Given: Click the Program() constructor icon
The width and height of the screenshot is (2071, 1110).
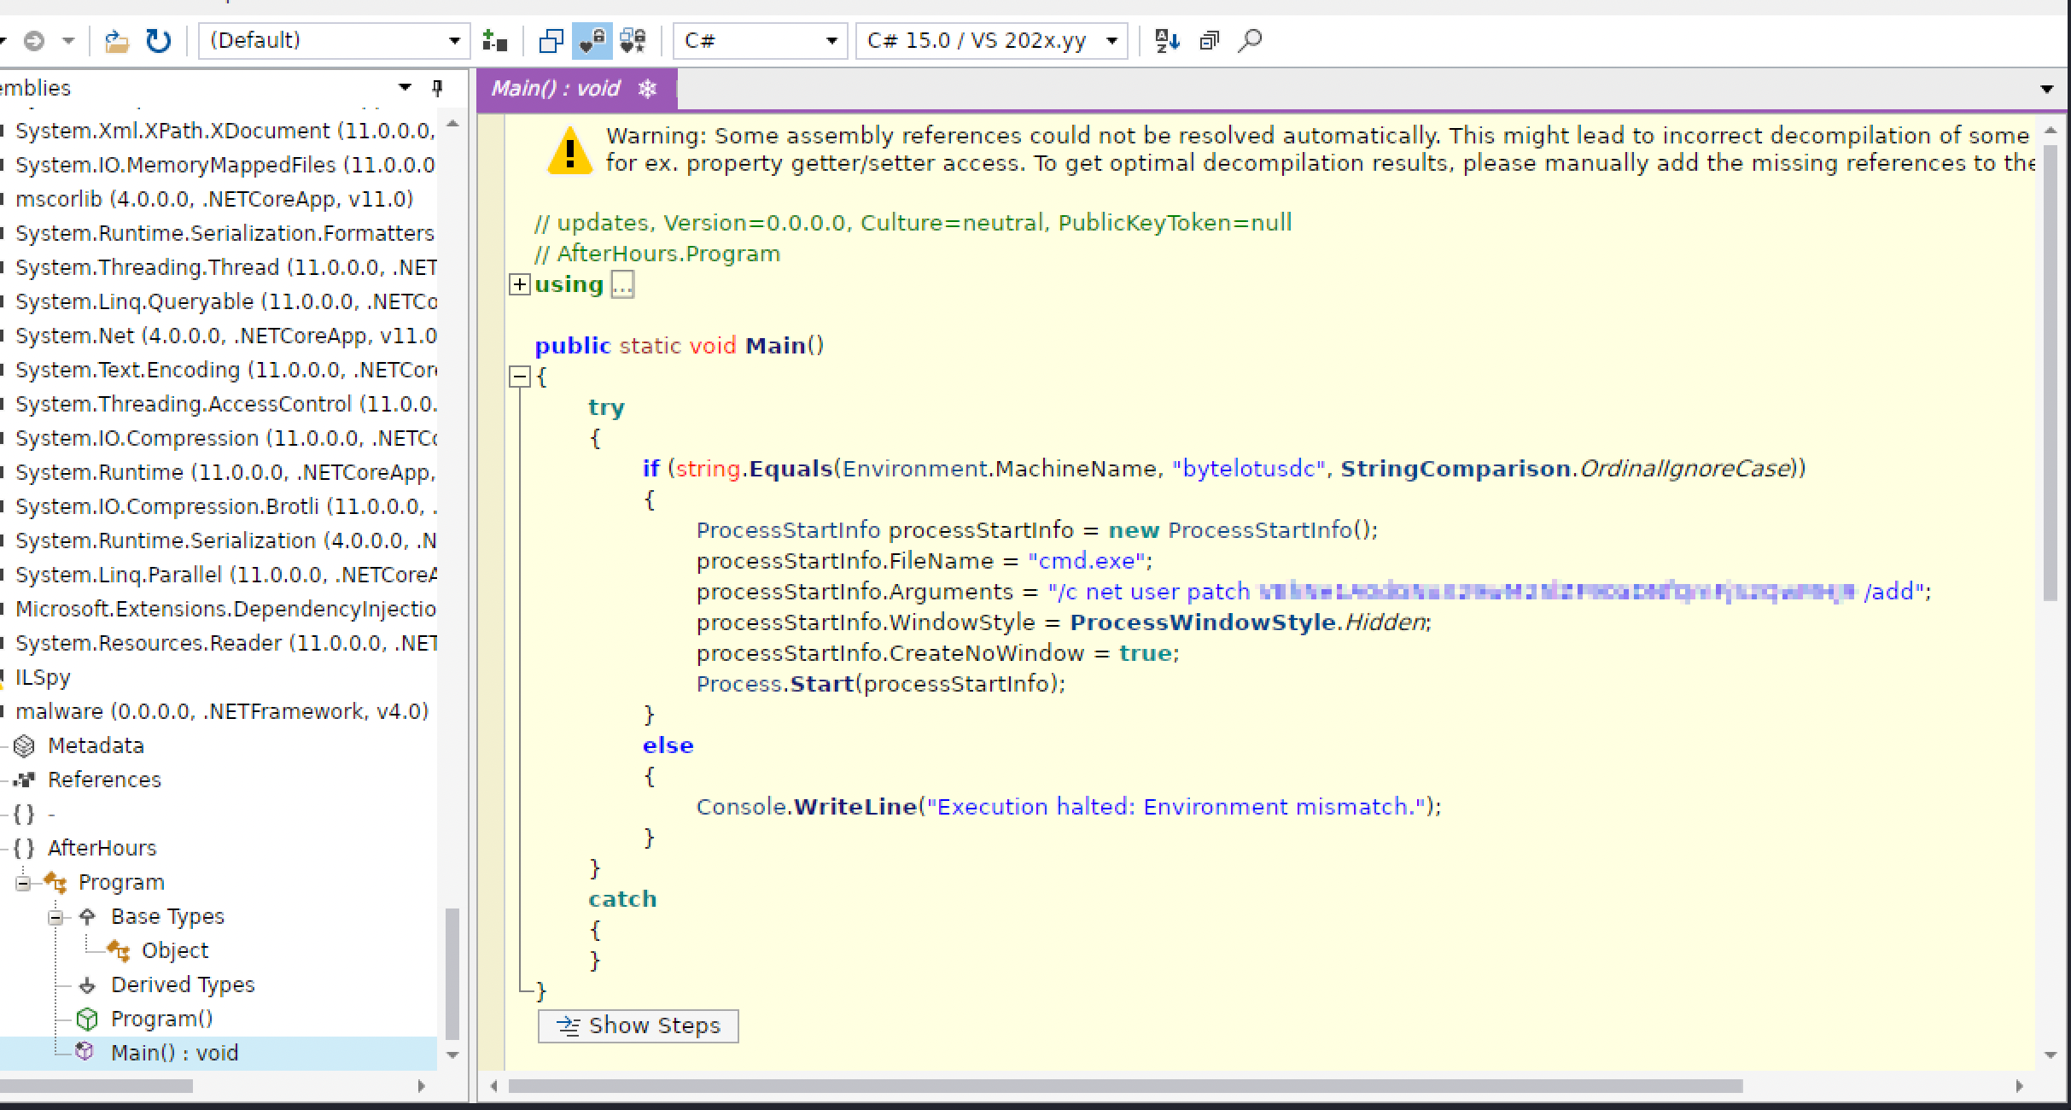Looking at the screenshot, I should pyautogui.click(x=87, y=1019).
